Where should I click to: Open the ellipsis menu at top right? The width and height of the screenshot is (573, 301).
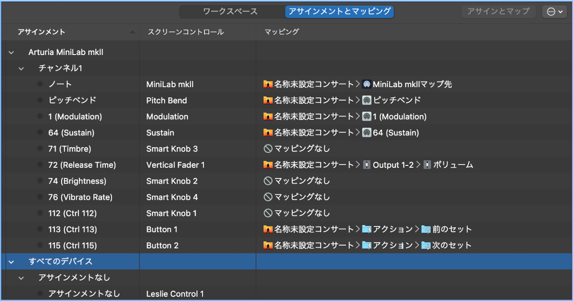coord(554,12)
